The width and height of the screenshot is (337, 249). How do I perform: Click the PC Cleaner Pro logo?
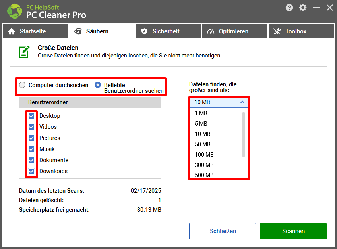click(x=15, y=11)
